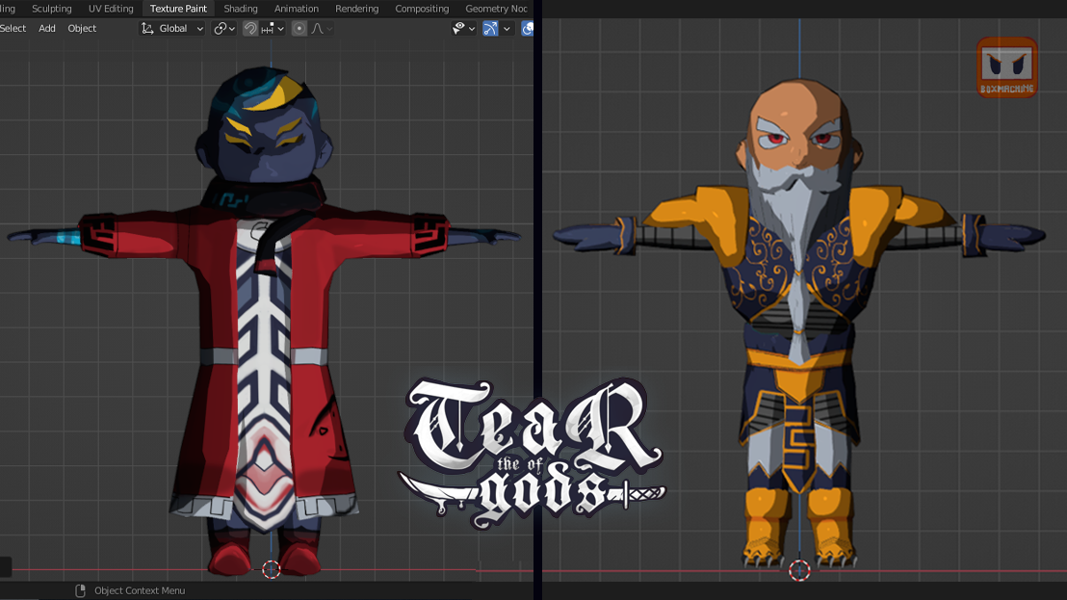Open the Global transform orientation dropdown

[172, 29]
